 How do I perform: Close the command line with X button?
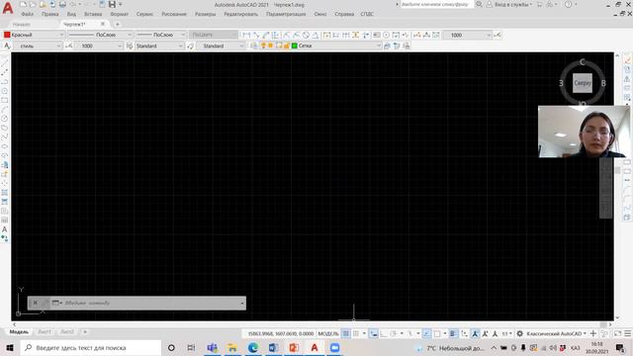click(36, 303)
